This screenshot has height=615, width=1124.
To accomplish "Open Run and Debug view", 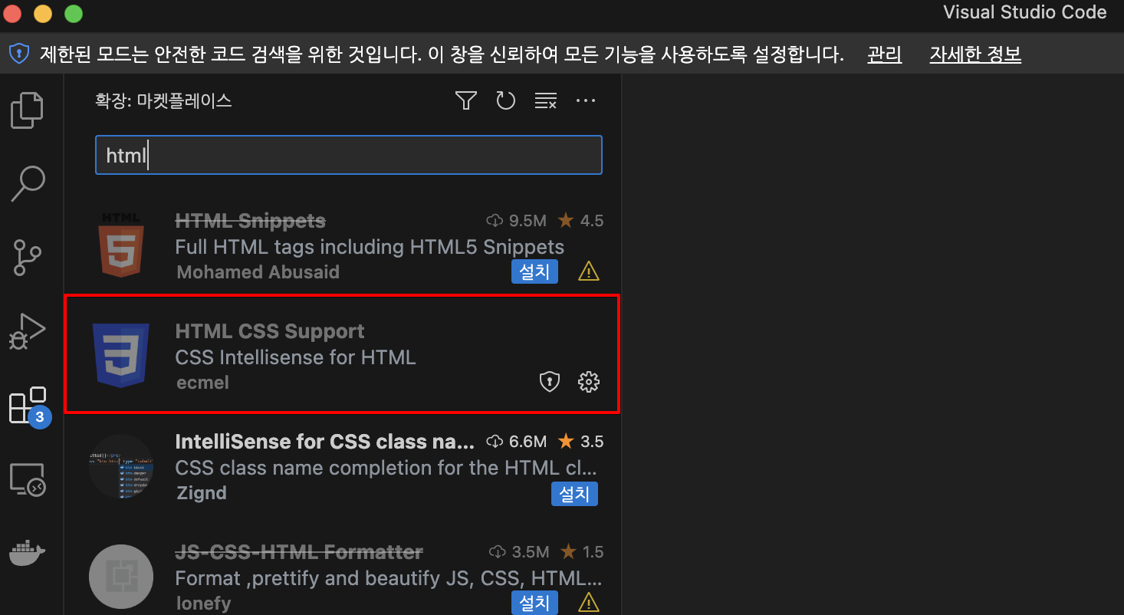I will click(28, 331).
